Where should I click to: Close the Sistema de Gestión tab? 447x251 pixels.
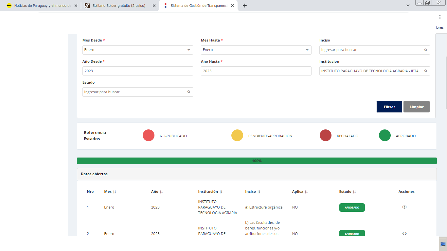(232, 6)
